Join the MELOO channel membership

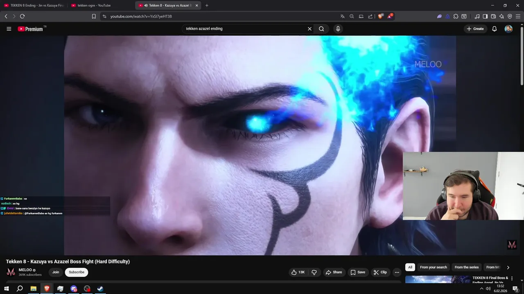click(x=56, y=272)
